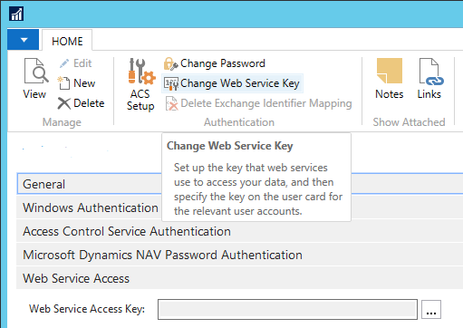Image resolution: width=463 pixels, height=328 pixels.
Task: Click the Dynamics NAV application logo
Action: (16, 14)
